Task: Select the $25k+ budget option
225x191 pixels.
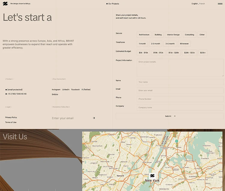Action: (x=203, y=53)
